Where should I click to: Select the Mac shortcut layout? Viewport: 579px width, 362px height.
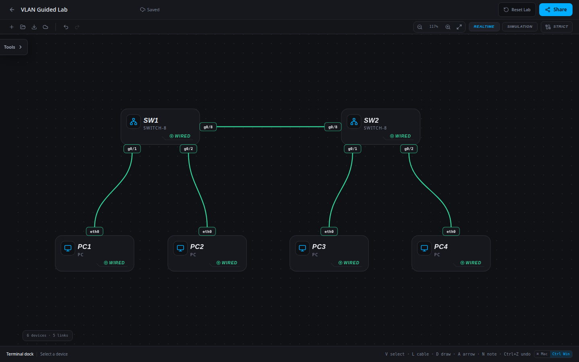542,354
